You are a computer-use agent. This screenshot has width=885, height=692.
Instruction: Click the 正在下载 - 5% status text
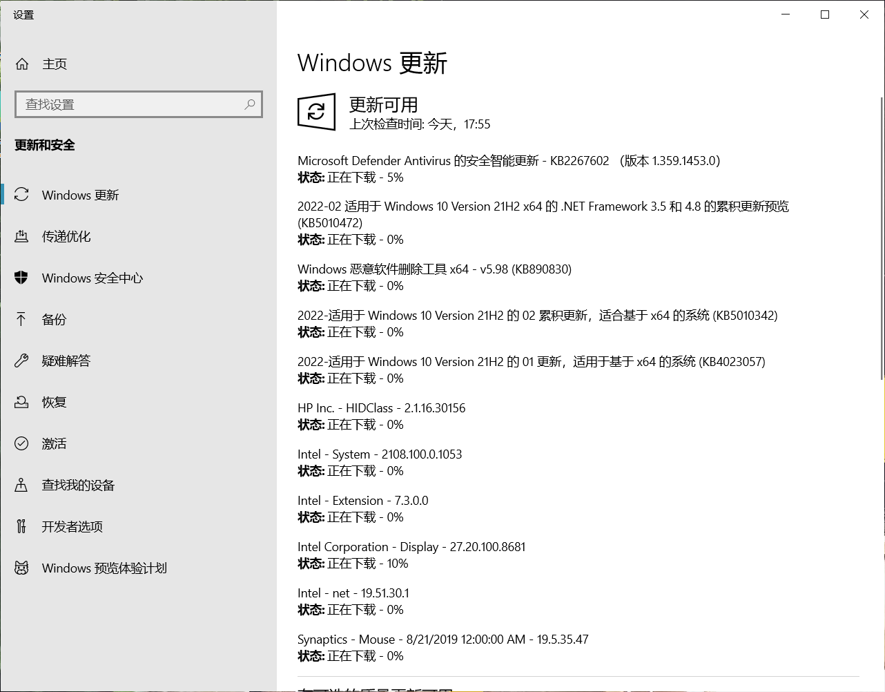365,177
